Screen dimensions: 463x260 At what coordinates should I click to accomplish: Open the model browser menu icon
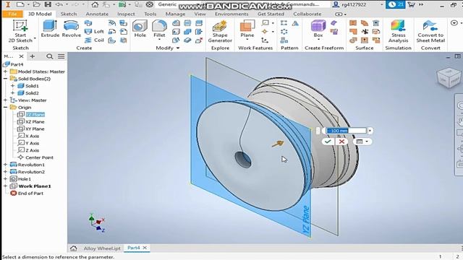tap(61, 56)
